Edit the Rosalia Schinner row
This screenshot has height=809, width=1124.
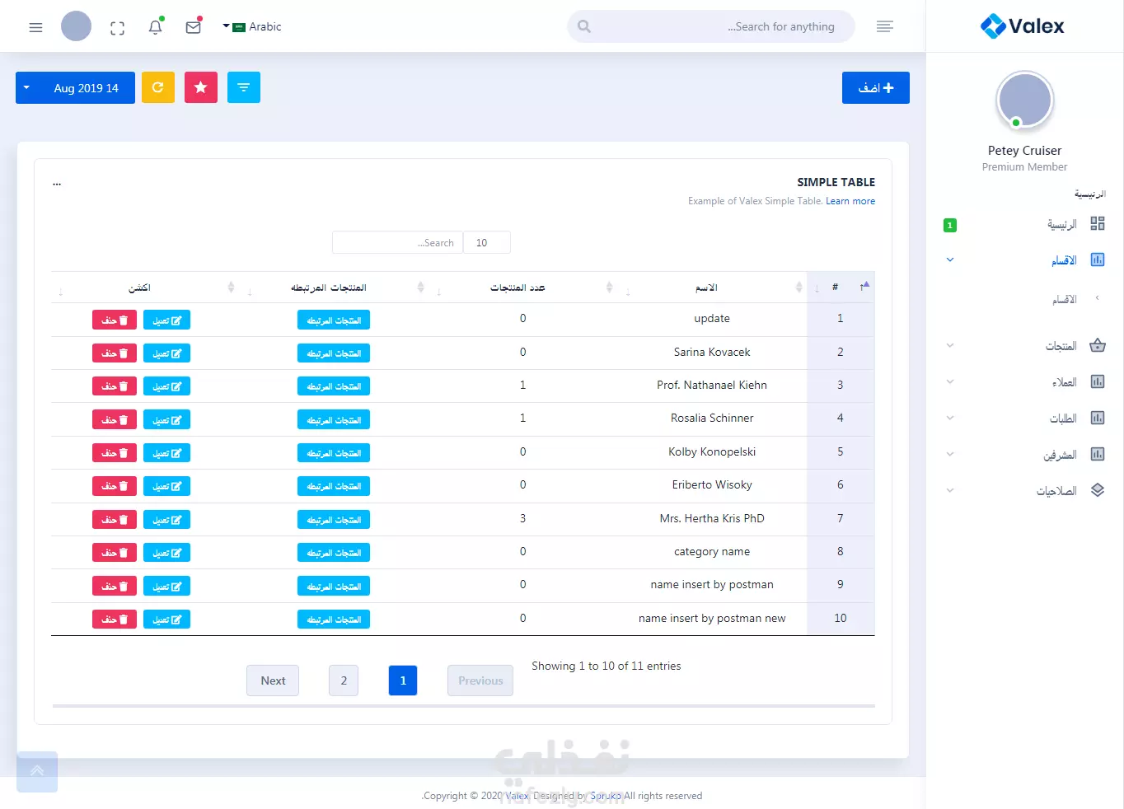(x=166, y=420)
